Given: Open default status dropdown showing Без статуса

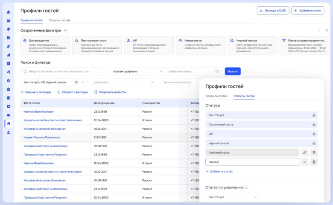Looking at the screenshot, I should [x=232, y=197].
